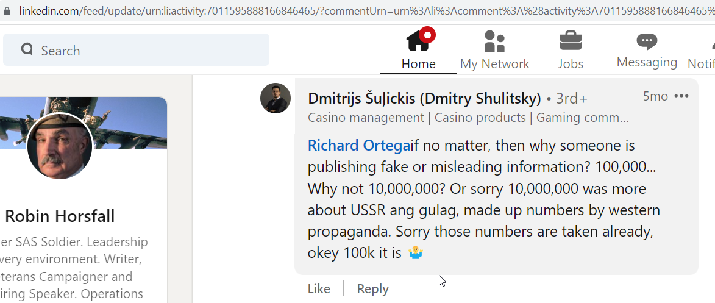Click the Search input field

pyautogui.click(x=137, y=50)
